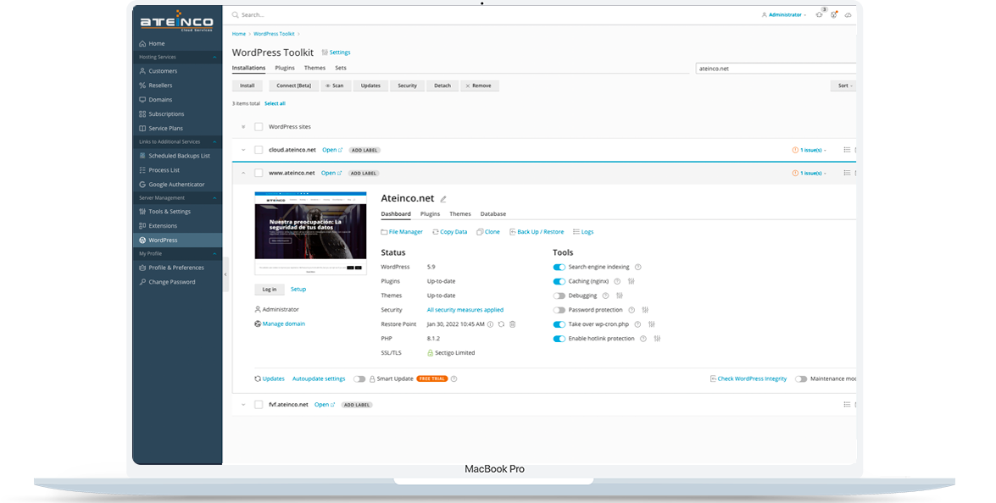Disable the Search engine indexing toggle

click(x=559, y=267)
